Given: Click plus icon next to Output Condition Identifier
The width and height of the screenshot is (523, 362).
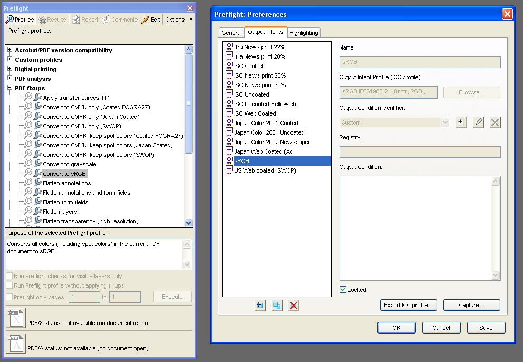Looking at the screenshot, I should pyautogui.click(x=461, y=122).
